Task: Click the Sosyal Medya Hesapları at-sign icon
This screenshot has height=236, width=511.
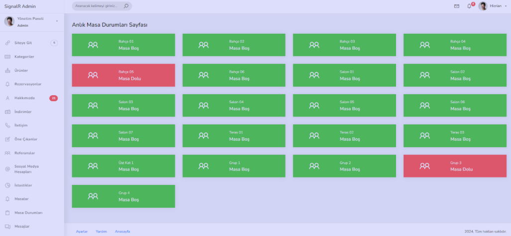Action: (x=7, y=169)
